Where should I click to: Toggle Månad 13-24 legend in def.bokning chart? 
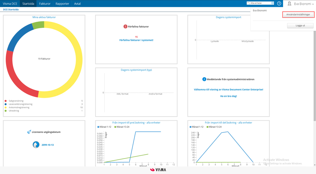coord(214,127)
